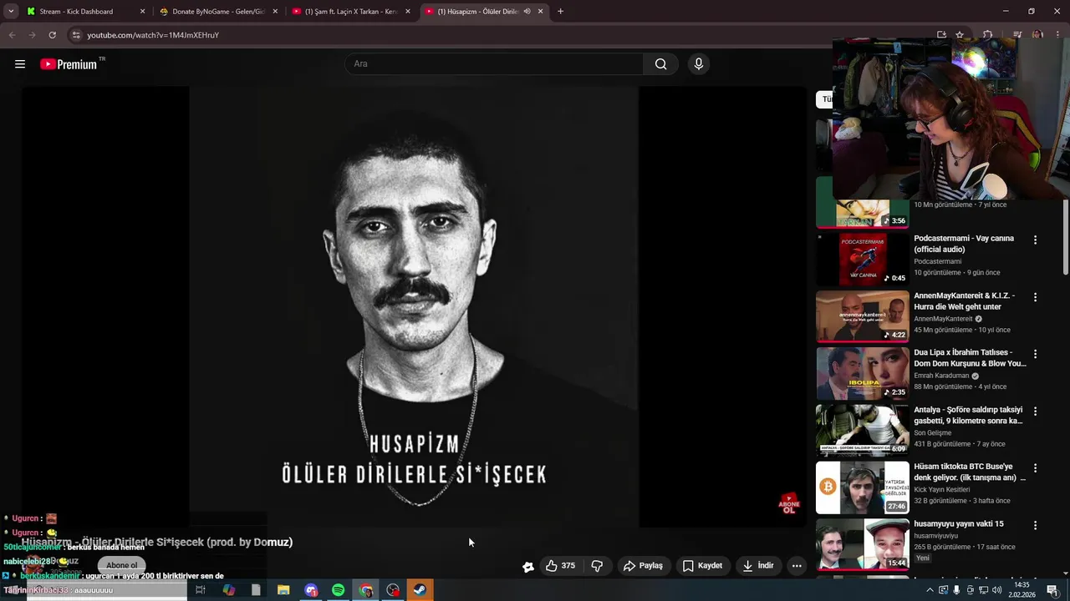Download video with İndir button
Viewport: 1070px width, 601px height.
758,566
